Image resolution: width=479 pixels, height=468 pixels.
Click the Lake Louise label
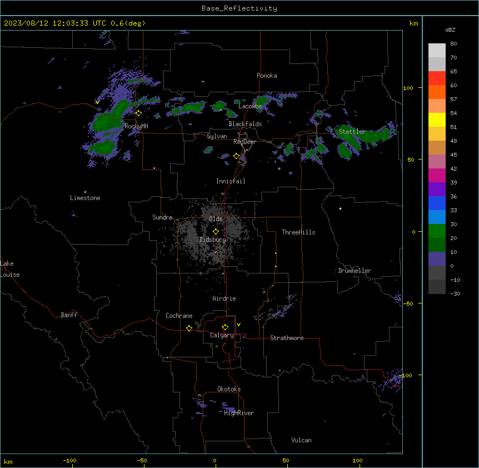tap(10, 269)
